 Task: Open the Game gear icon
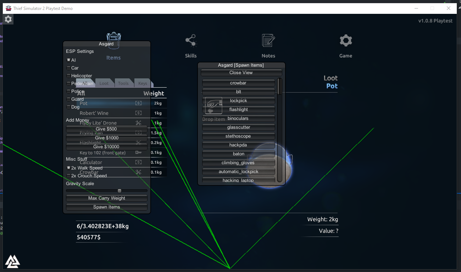[x=346, y=40]
